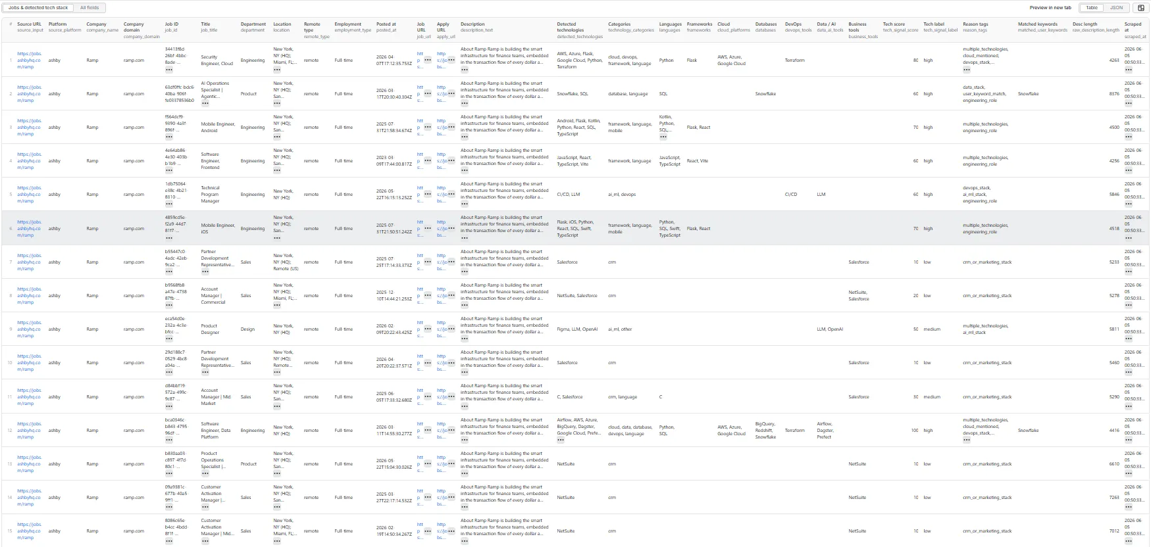
Task: Click 'Design' department cell in row 9
Action: point(247,329)
